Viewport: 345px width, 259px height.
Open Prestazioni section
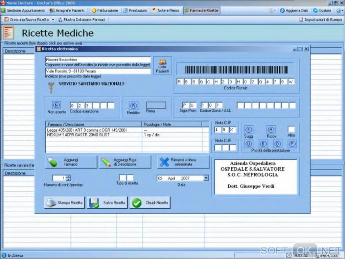pos(135,10)
